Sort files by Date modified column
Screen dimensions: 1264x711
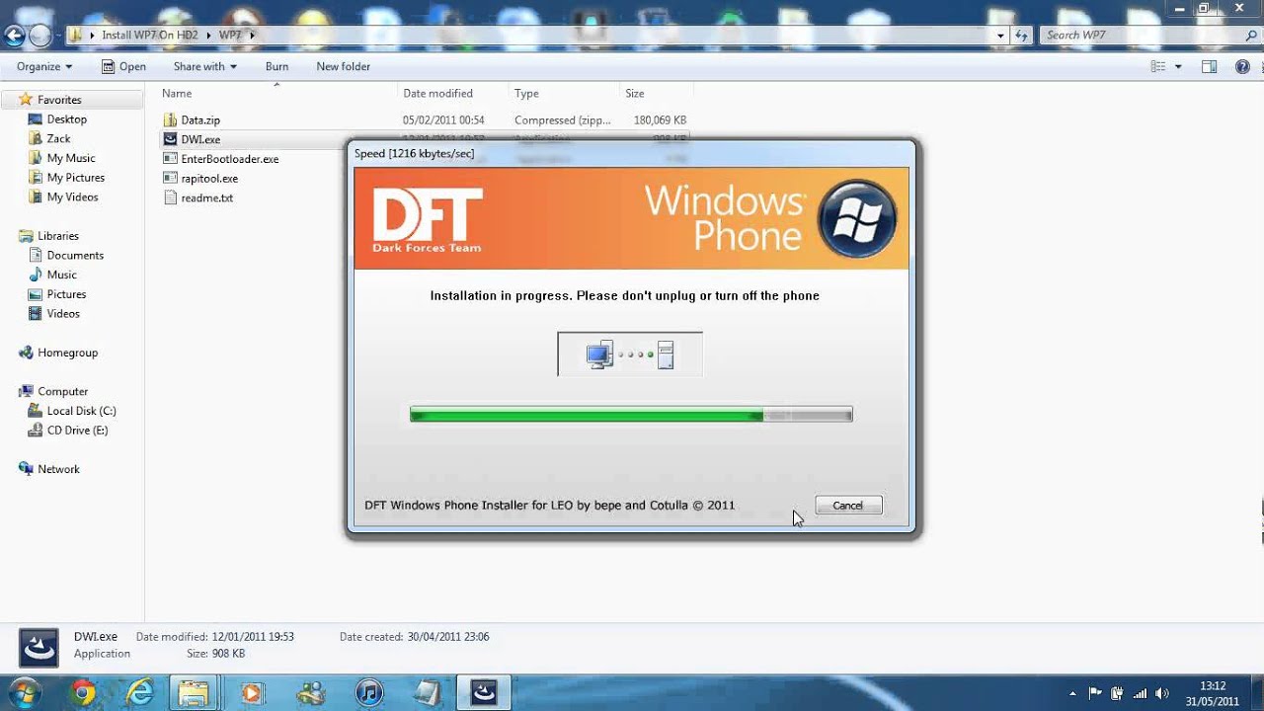click(x=437, y=93)
